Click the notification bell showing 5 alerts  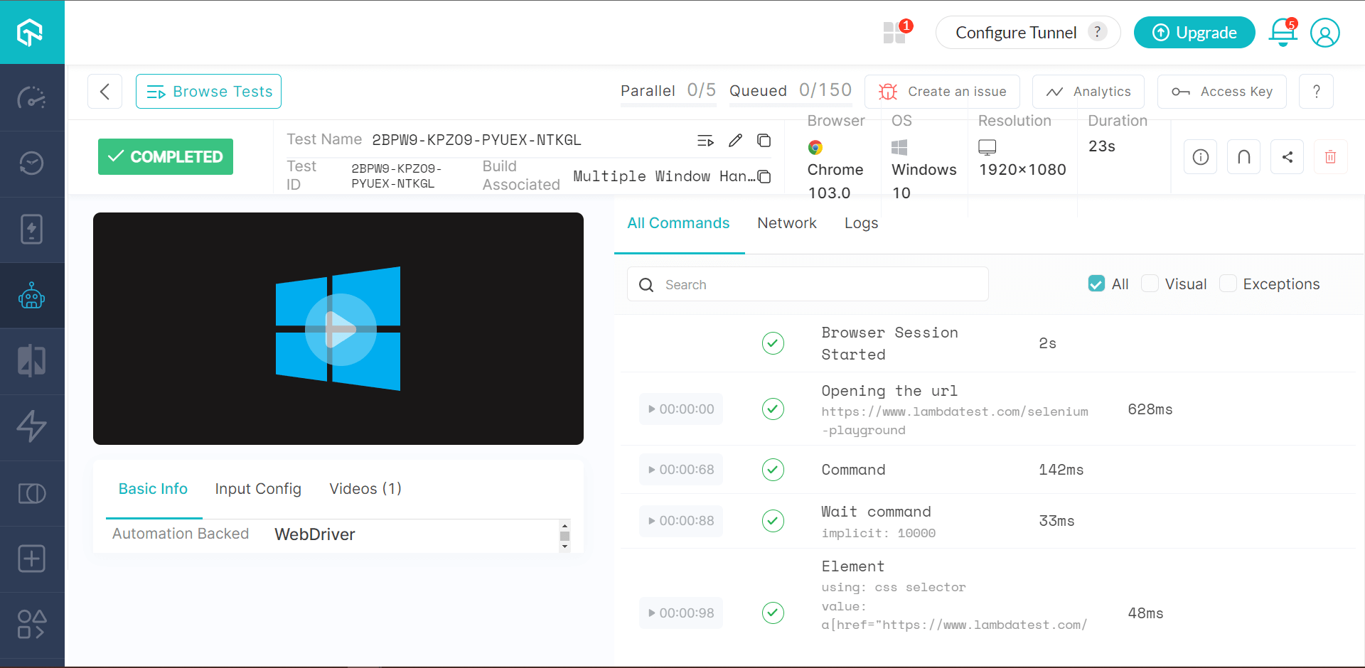1282,33
